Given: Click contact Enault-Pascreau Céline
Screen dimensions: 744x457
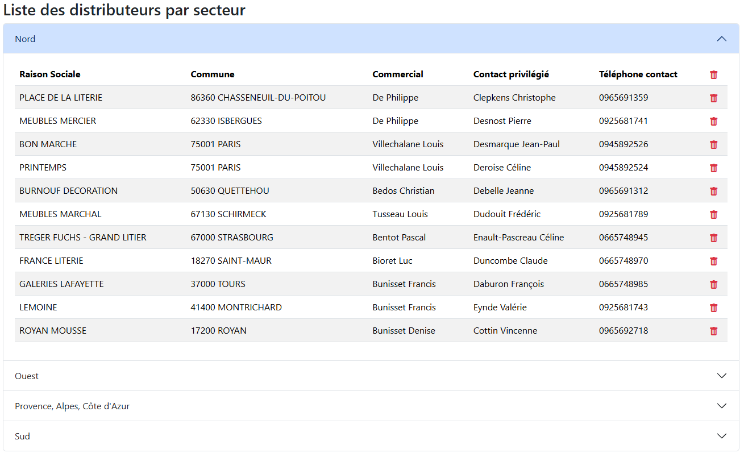Looking at the screenshot, I should [x=519, y=237].
